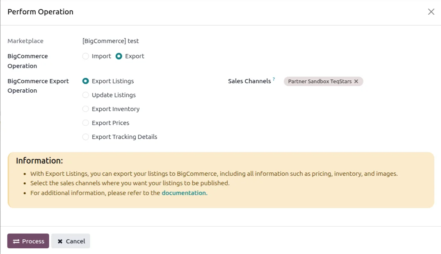Viewport: 441px width, 254px height.
Task: Choose the Export Inventory radio option
Action: click(85, 109)
